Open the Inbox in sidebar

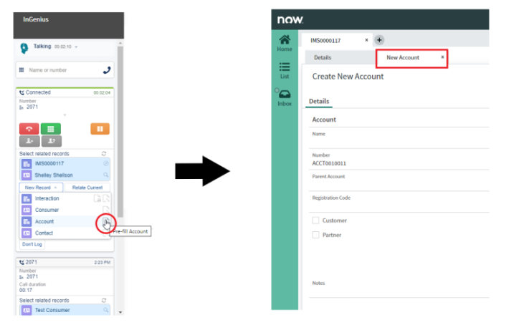[285, 98]
